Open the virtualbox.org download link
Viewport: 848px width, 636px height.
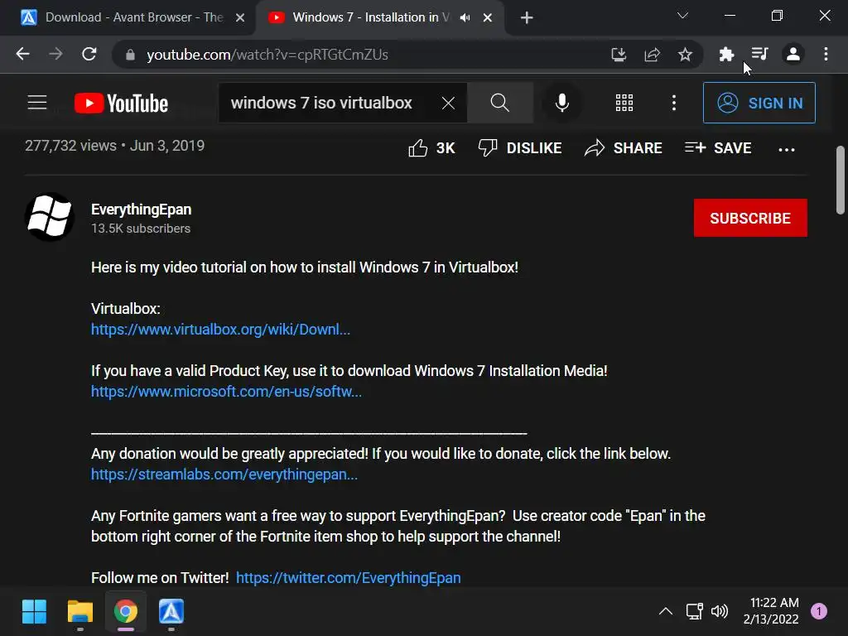click(x=220, y=330)
